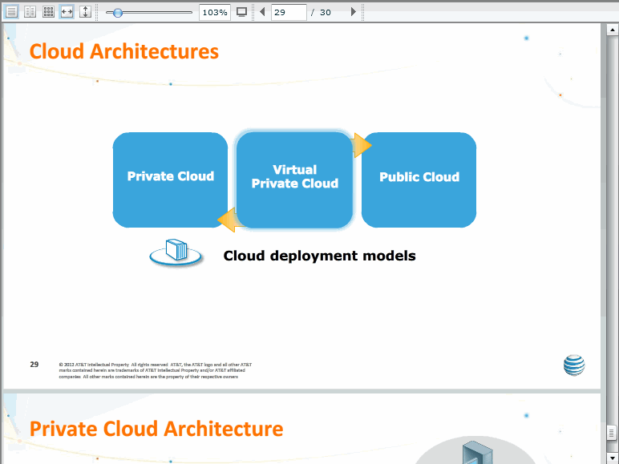Go to previous page arrow
Image resolution: width=619 pixels, height=464 pixels.
[x=262, y=12]
